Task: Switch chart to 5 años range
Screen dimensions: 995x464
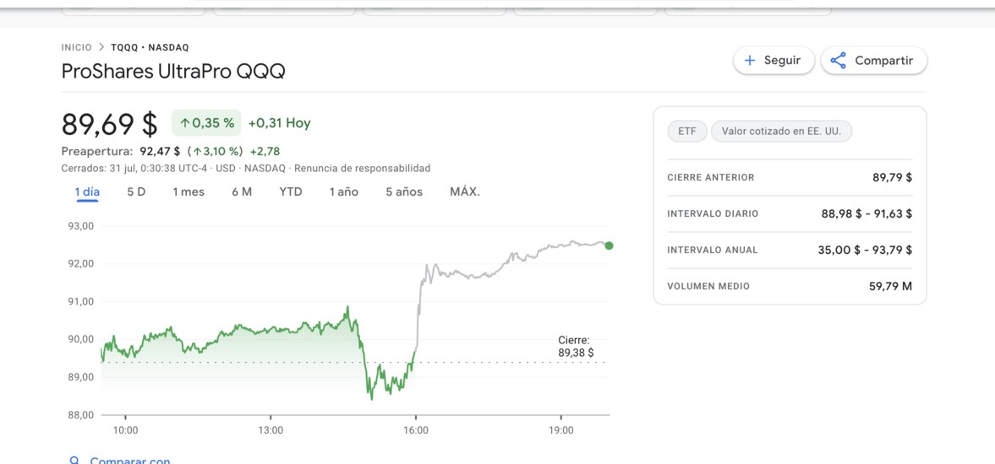Action: coord(404,192)
